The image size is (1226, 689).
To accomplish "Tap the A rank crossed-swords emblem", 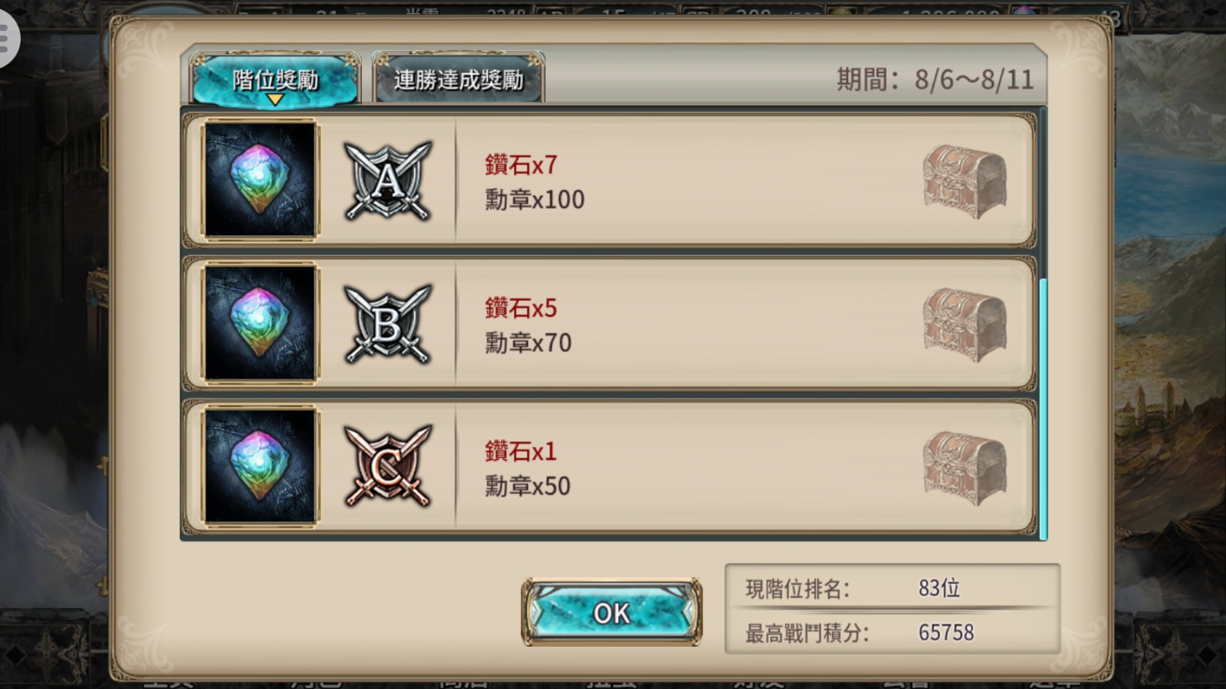I will 387,181.
